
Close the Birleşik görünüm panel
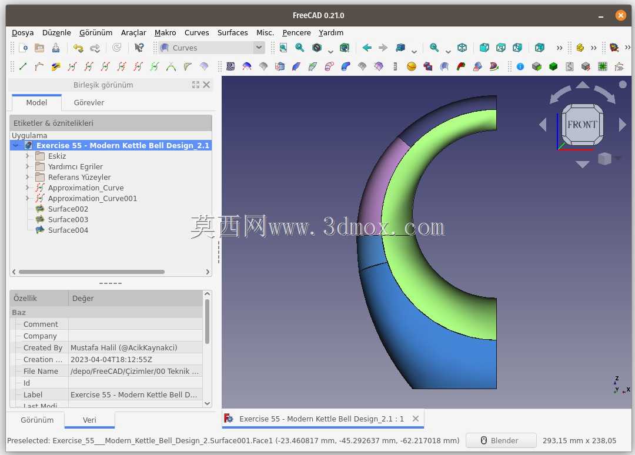point(206,85)
